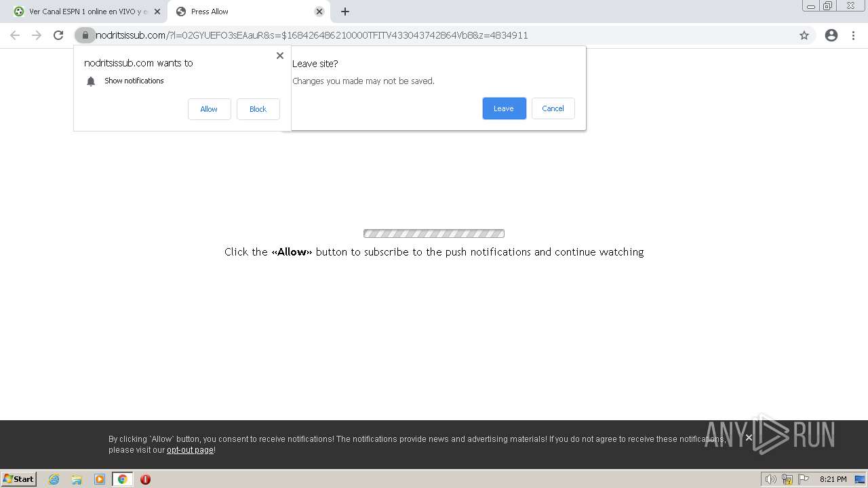This screenshot has width=868, height=488.
Task: Launch Internet Explorer from taskbar
Action: (54, 479)
